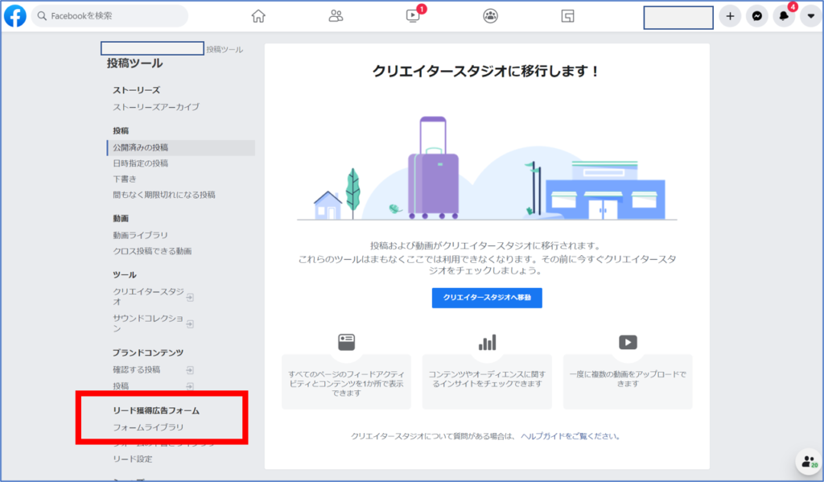Click the Facebook logo icon
The width and height of the screenshot is (824, 482).
click(15, 16)
